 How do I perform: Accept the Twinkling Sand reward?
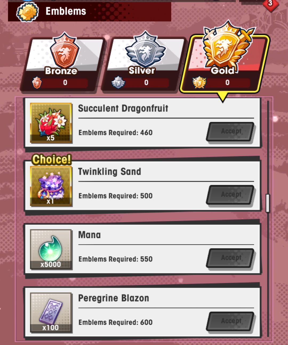230,195
